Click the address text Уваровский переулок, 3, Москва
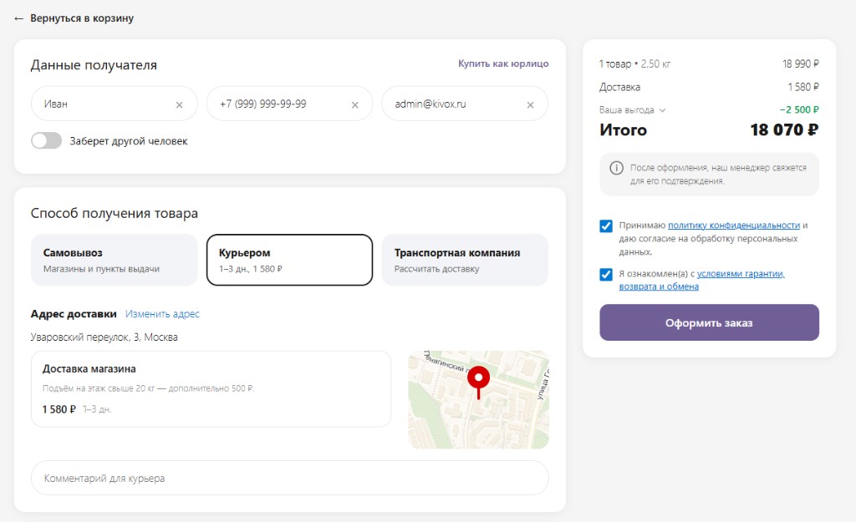The width and height of the screenshot is (856, 522). [104, 337]
